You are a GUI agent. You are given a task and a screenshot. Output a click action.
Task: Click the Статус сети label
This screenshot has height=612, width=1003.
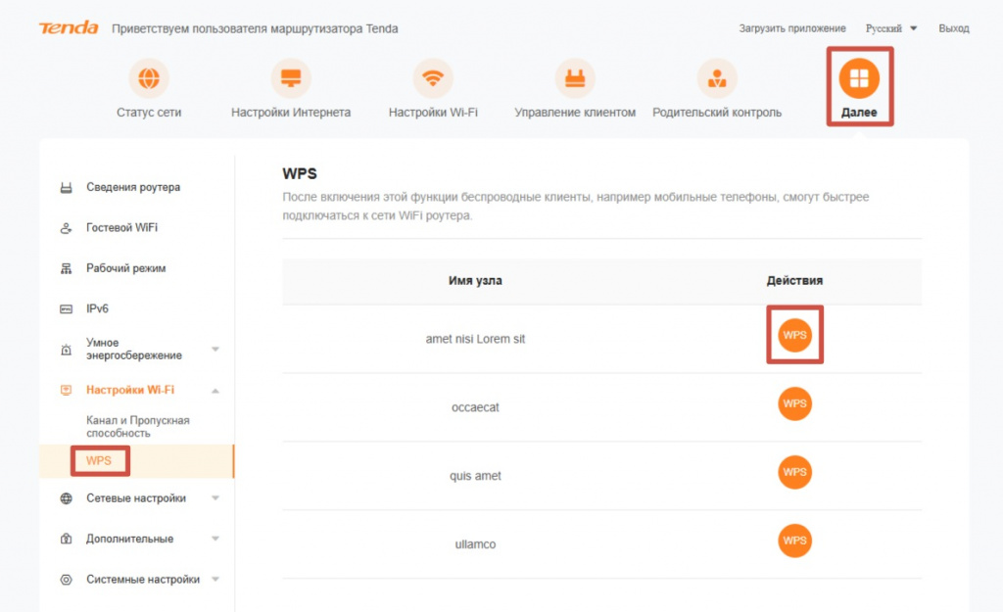[149, 113]
